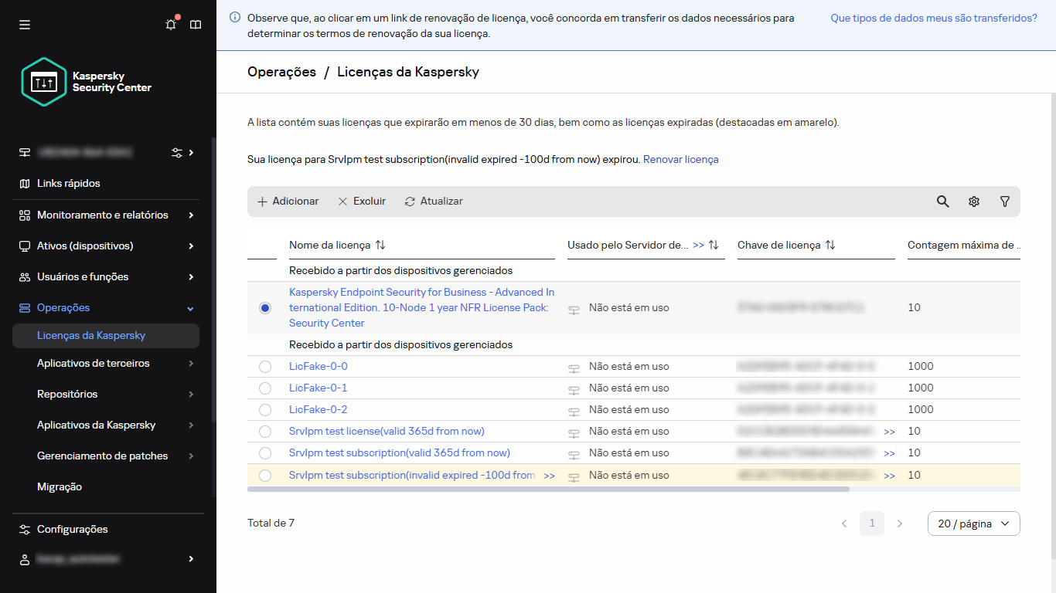
Task: Click the server settings sliders icon in sidebar
Action: click(177, 153)
